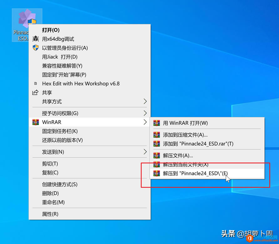Click the Hex Workshop document icon
The image size is (279, 244).
[36, 83]
